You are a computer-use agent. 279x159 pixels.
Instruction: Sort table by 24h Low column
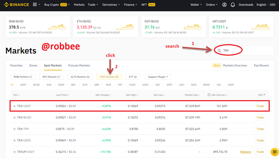point(159,95)
